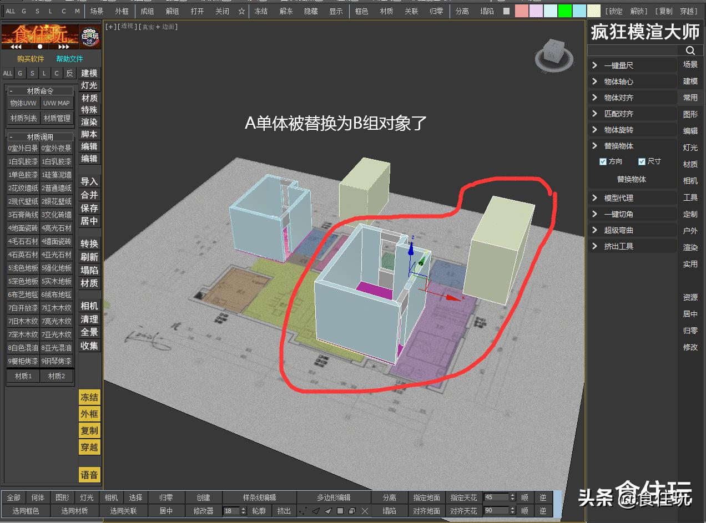Screen dimensions: 706x523
Task: Uncheck the 方向 checkbox under 替换物体
Action: pos(603,161)
